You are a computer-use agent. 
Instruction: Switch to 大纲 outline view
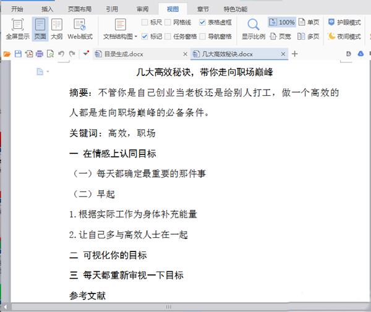click(x=57, y=29)
